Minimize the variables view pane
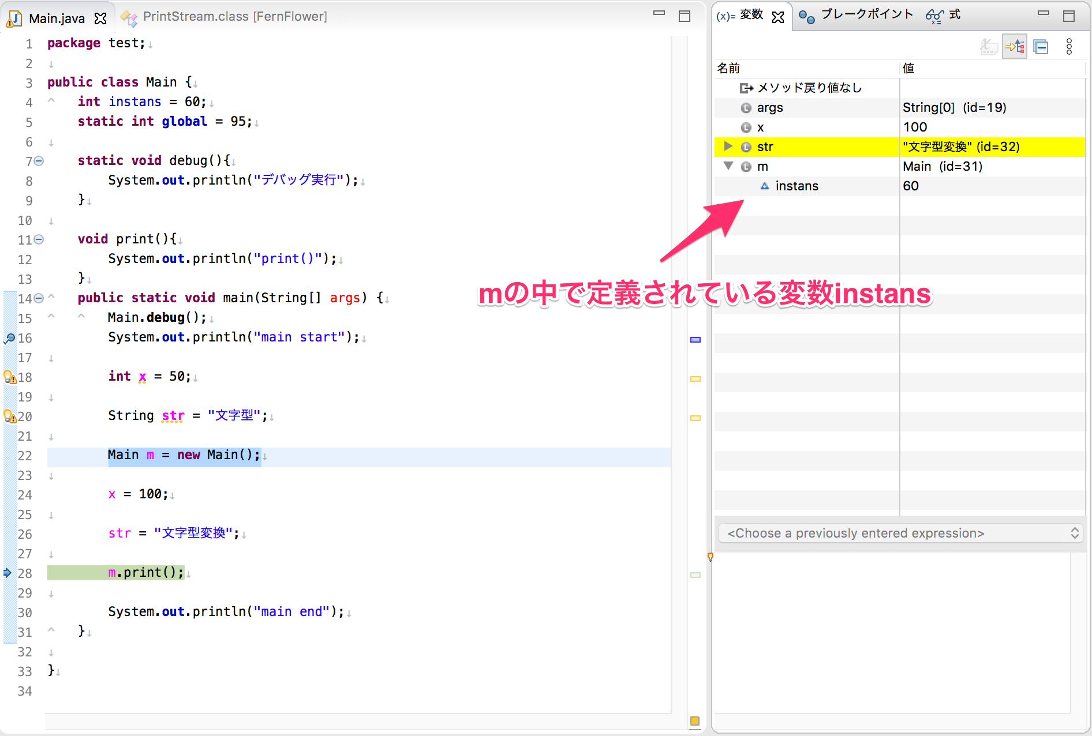The image size is (1092, 736). [1044, 13]
